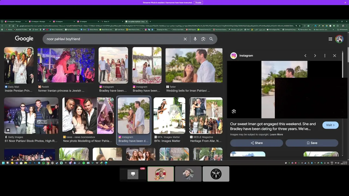Image resolution: width=349 pixels, height=196 pixels.
Task: Click the Chrome icon in the taskbar
Action: coord(48,163)
